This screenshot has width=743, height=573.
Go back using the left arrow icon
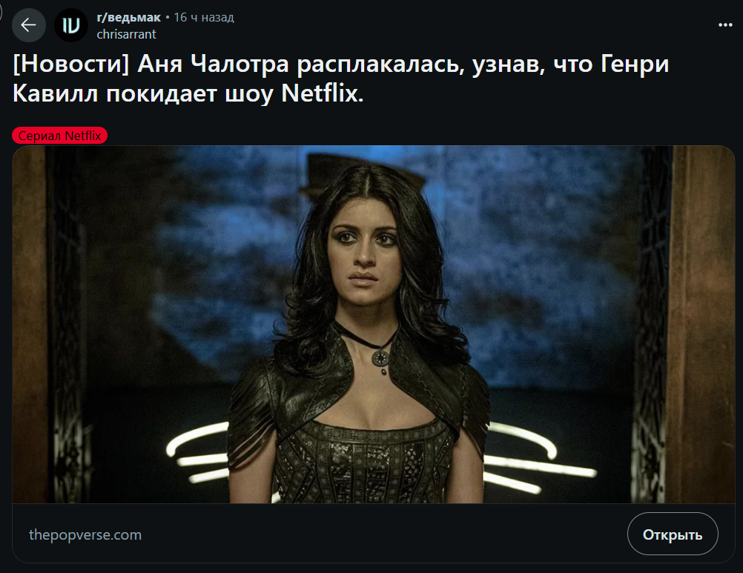pos(28,25)
